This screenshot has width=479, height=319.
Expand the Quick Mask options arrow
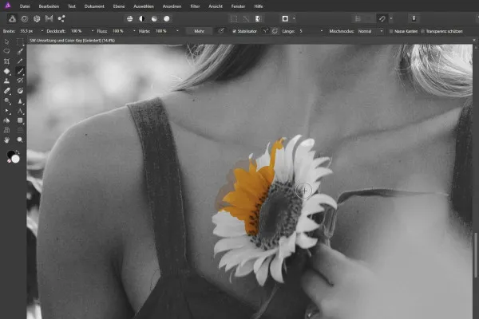coord(294,19)
